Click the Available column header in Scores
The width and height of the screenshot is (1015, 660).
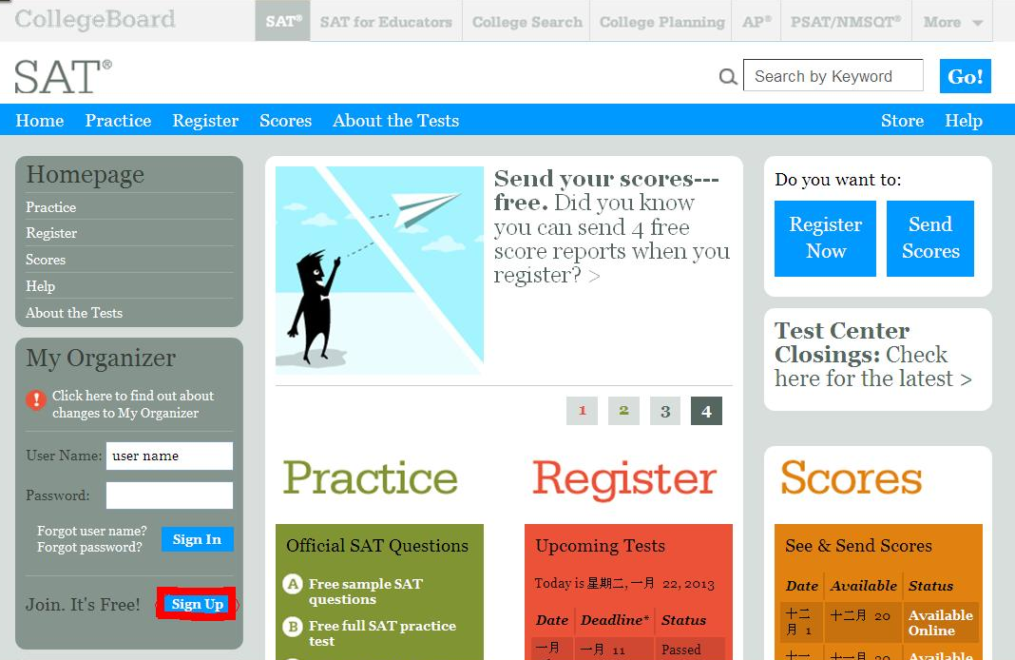[x=864, y=586]
